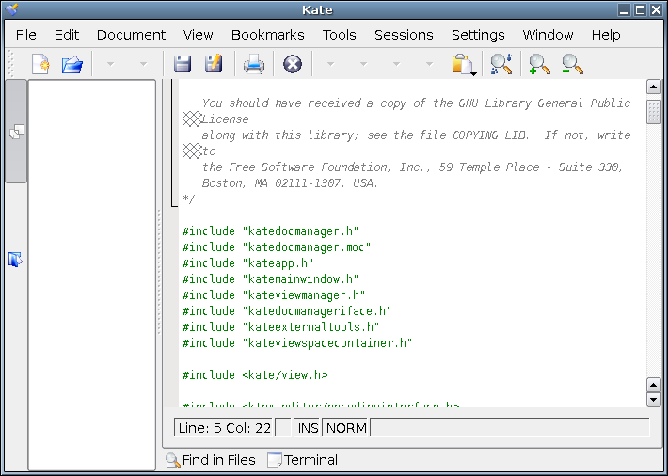
Task: Maximize the Kate window
Action: 640,9
